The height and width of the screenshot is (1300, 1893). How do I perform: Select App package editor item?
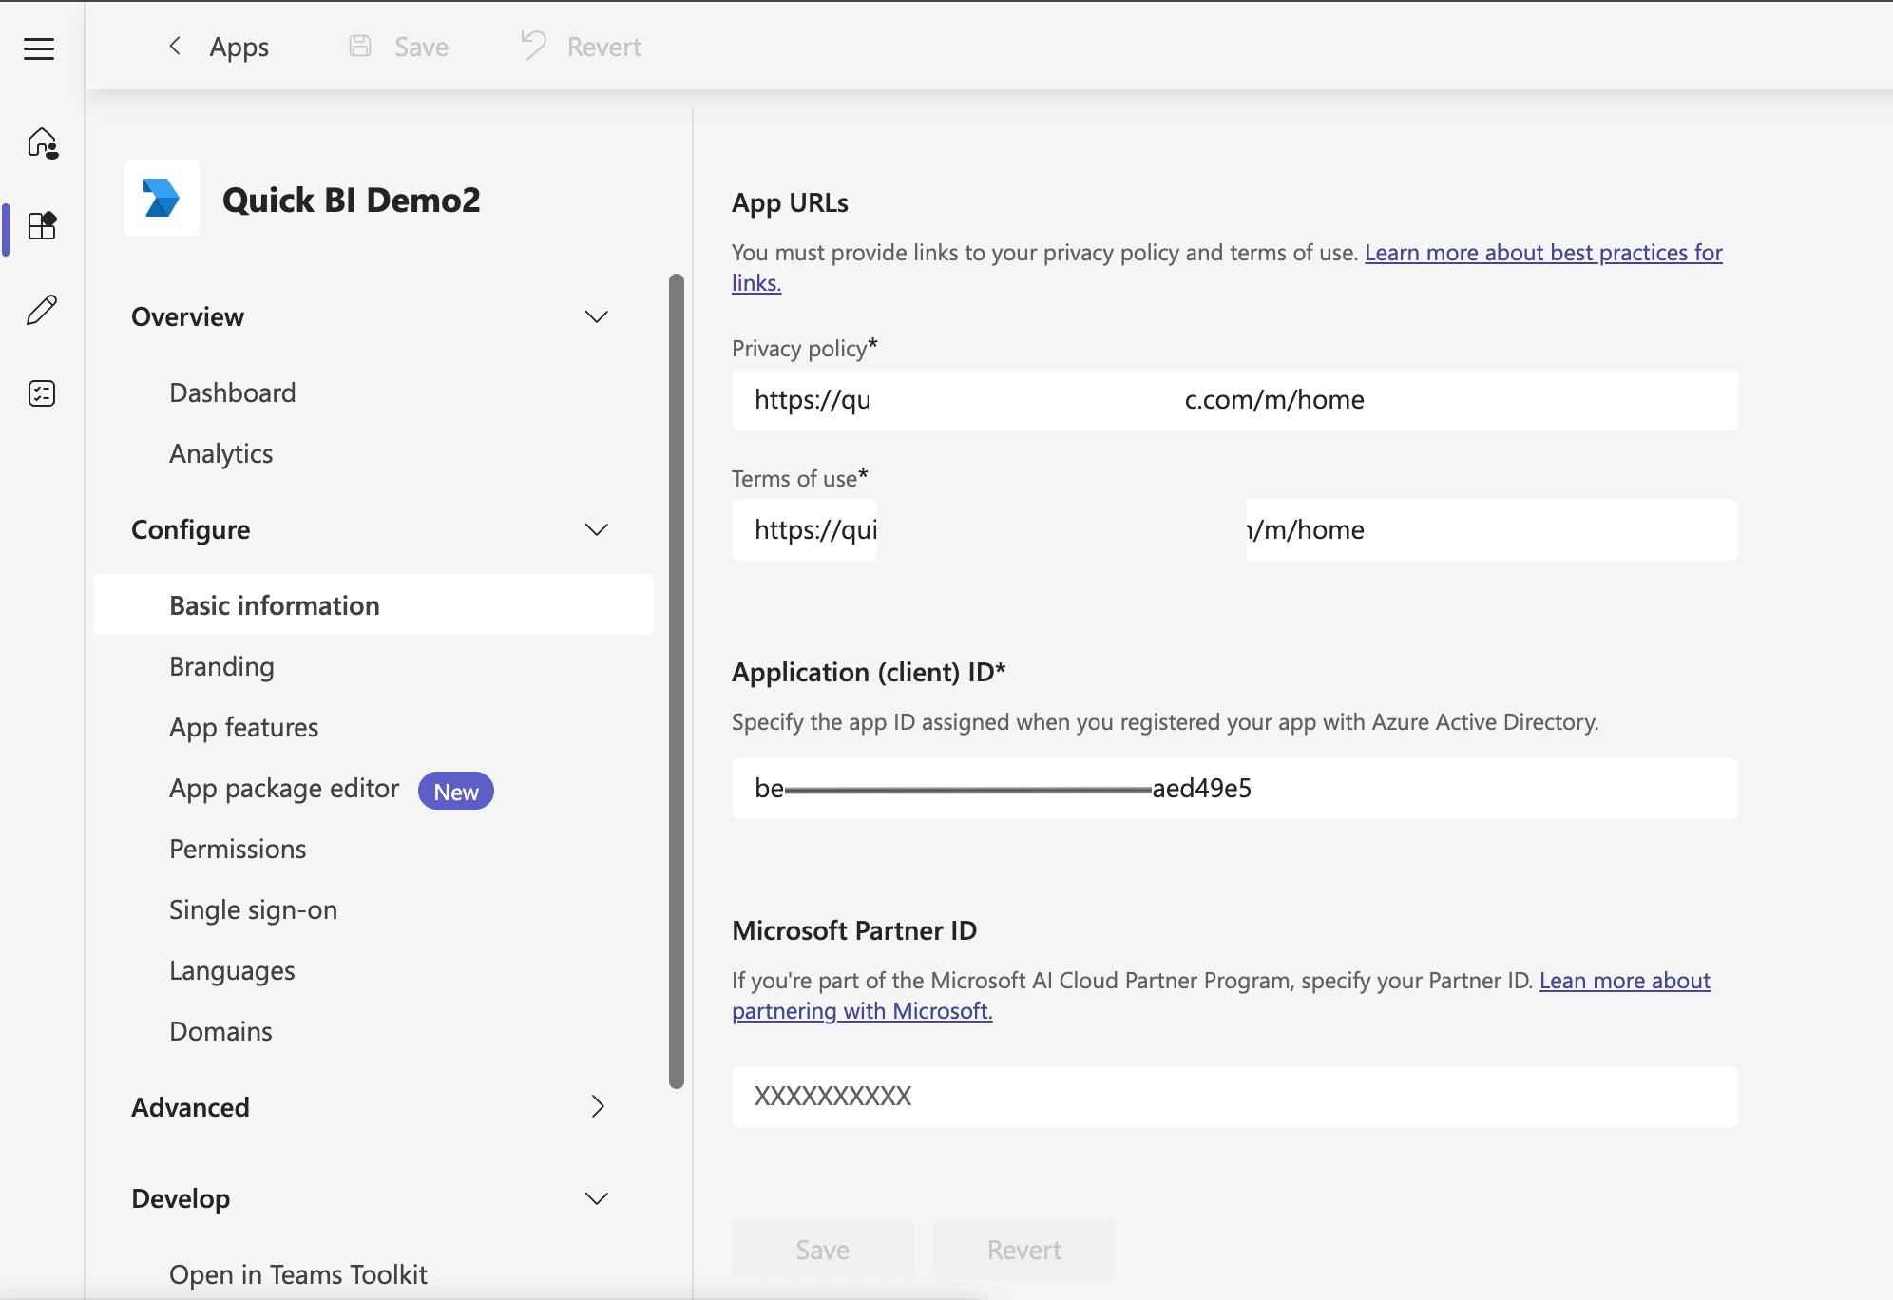[284, 789]
